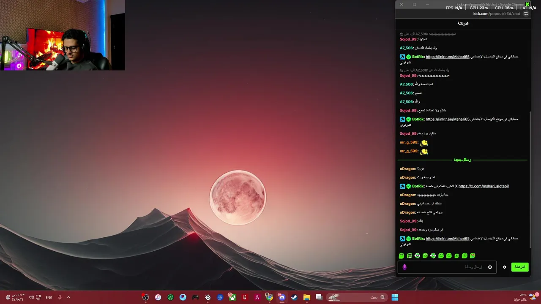Insert the fourth green emote
This screenshot has width=541, height=304.
coord(425,255)
